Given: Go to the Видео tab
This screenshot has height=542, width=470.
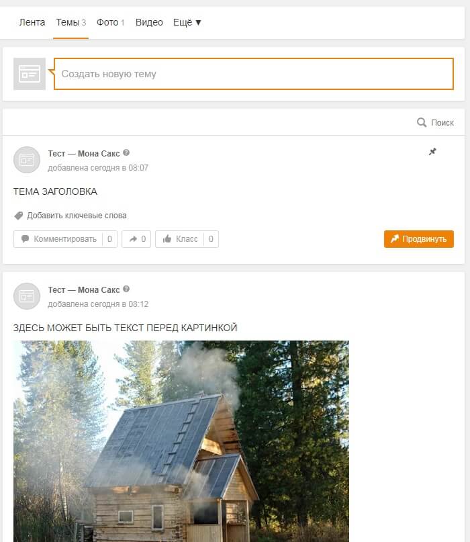Looking at the screenshot, I should [149, 22].
